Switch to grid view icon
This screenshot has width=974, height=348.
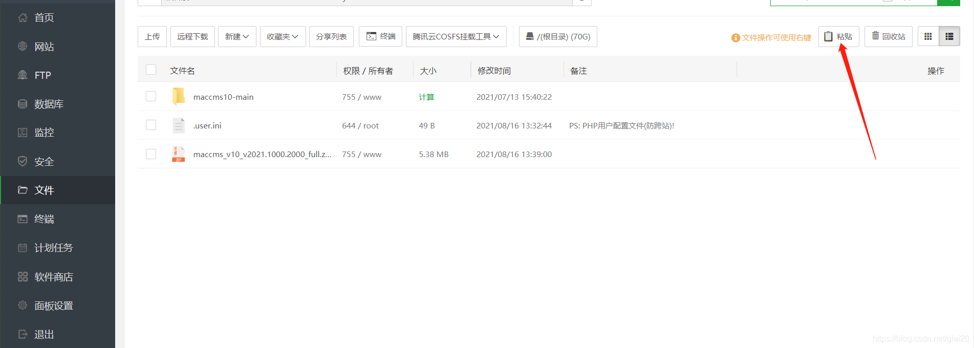pyautogui.click(x=928, y=36)
